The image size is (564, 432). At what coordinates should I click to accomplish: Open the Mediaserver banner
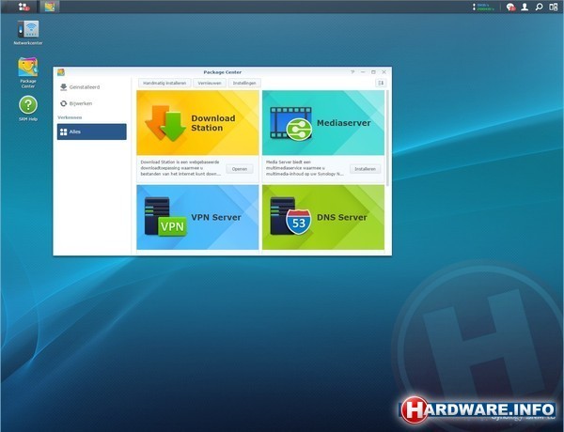(x=323, y=123)
